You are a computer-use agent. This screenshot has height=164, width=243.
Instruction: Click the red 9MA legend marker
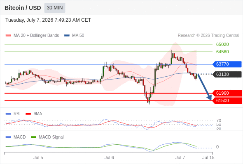click(28, 114)
